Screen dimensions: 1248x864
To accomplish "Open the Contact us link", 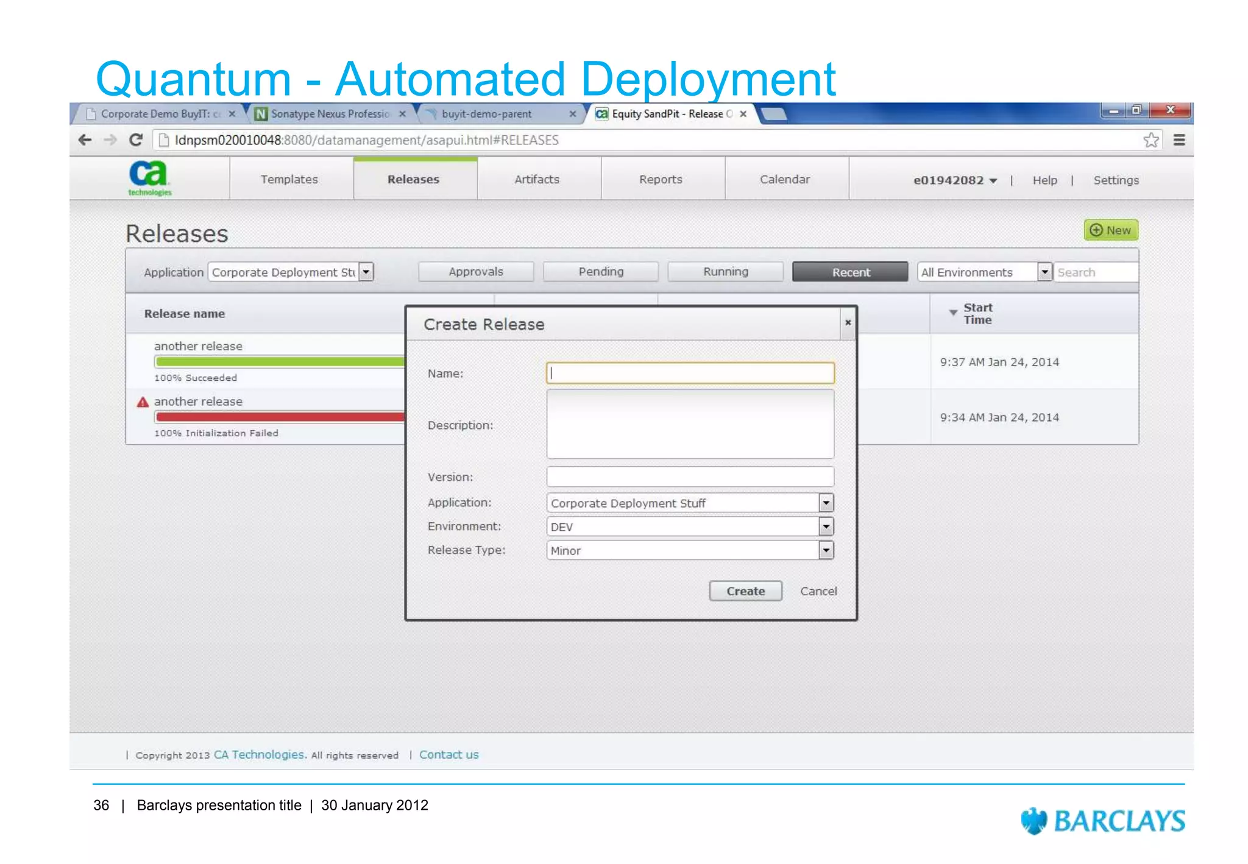I will (448, 754).
